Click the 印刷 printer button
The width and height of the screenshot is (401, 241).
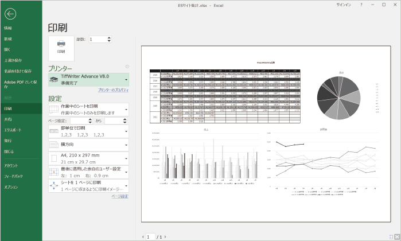click(61, 46)
